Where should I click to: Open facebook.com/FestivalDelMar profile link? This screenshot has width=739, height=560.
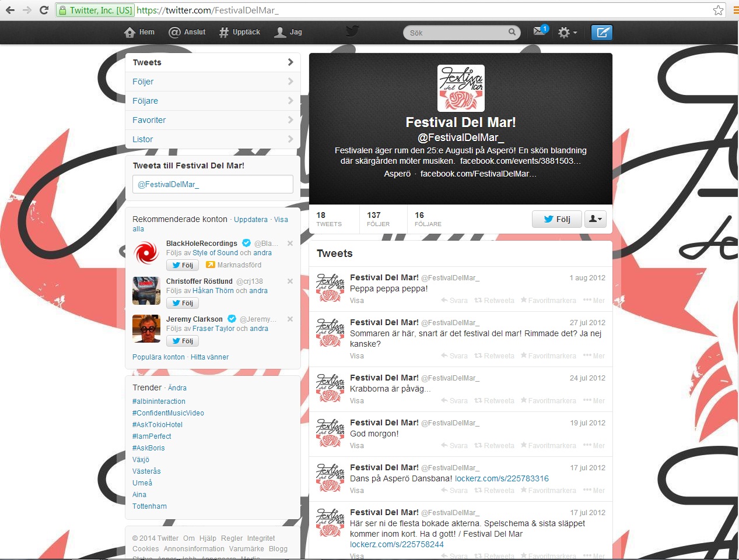(478, 174)
